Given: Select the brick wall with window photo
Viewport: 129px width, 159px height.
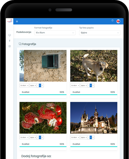Looking at the screenshot, I should click(x=43, y=66).
